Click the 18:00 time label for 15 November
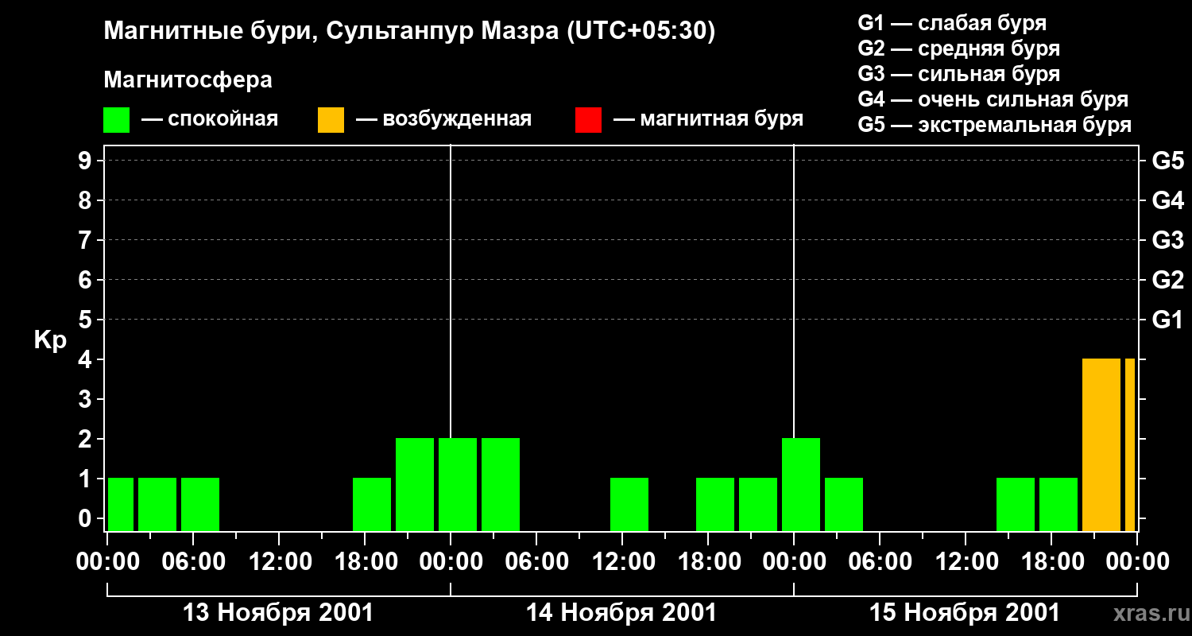The height and width of the screenshot is (636, 1192). (x=1051, y=562)
